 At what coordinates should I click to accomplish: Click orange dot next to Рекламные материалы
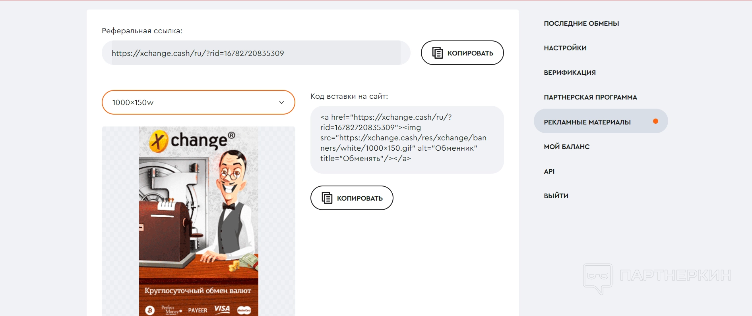pos(655,121)
